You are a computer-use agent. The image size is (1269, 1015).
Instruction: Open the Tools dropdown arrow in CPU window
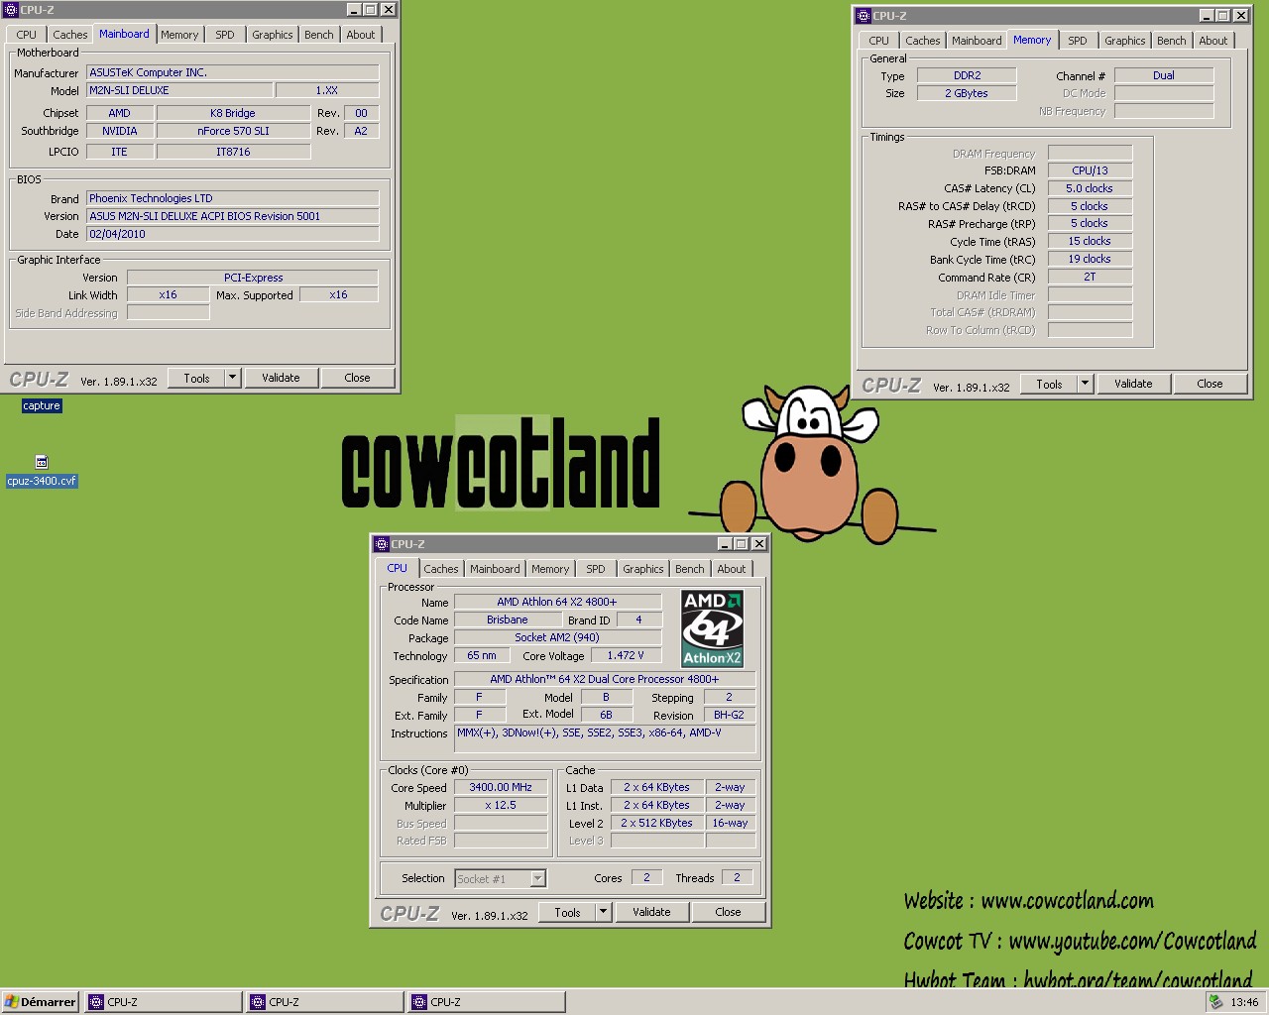click(604, 912)
